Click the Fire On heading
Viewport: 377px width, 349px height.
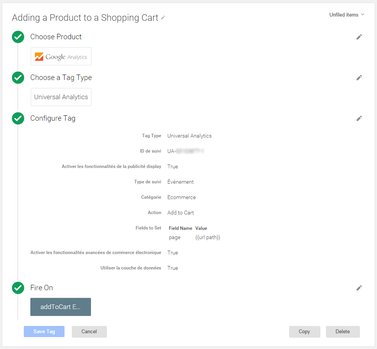click(x=41, y=288)
